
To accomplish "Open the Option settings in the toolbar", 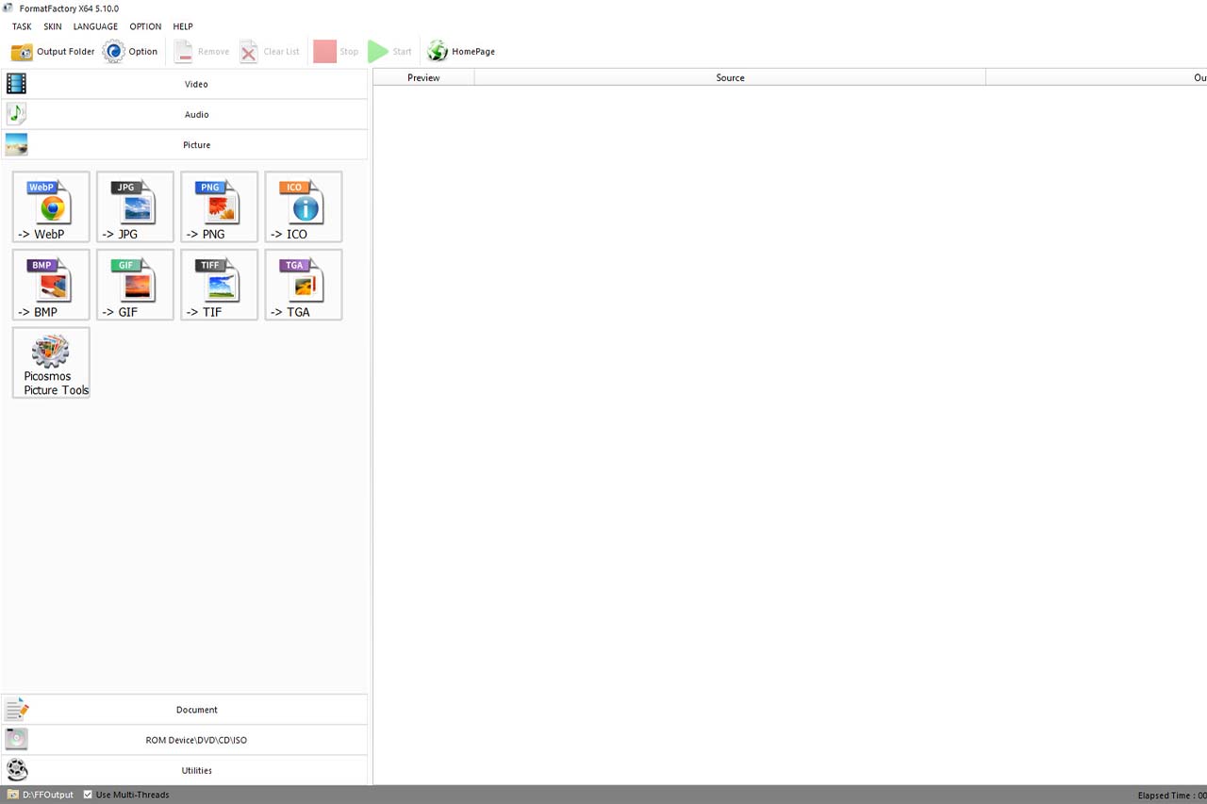I will 130,52.
